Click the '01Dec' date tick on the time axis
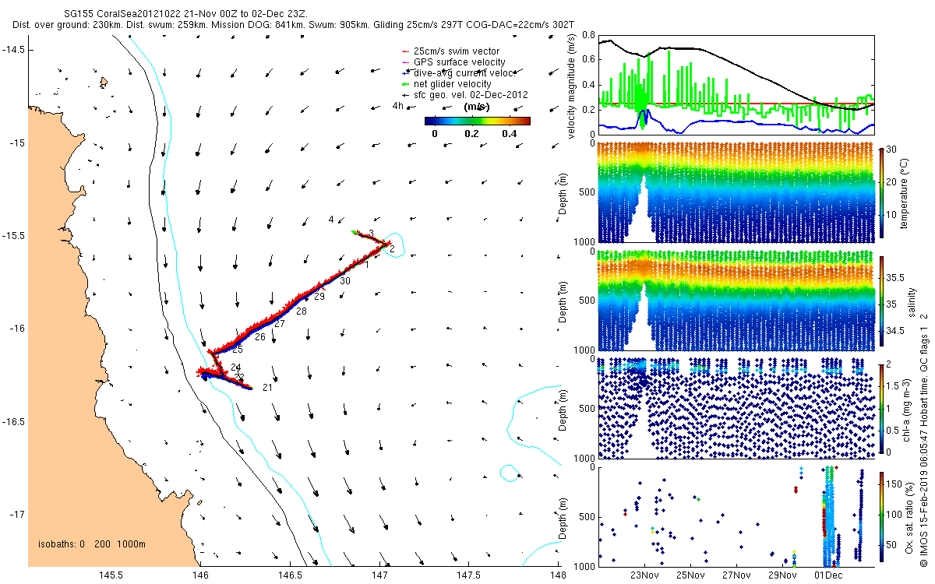Screen dimensions: 935x584 pyautogui.click(x=828, y=575)
